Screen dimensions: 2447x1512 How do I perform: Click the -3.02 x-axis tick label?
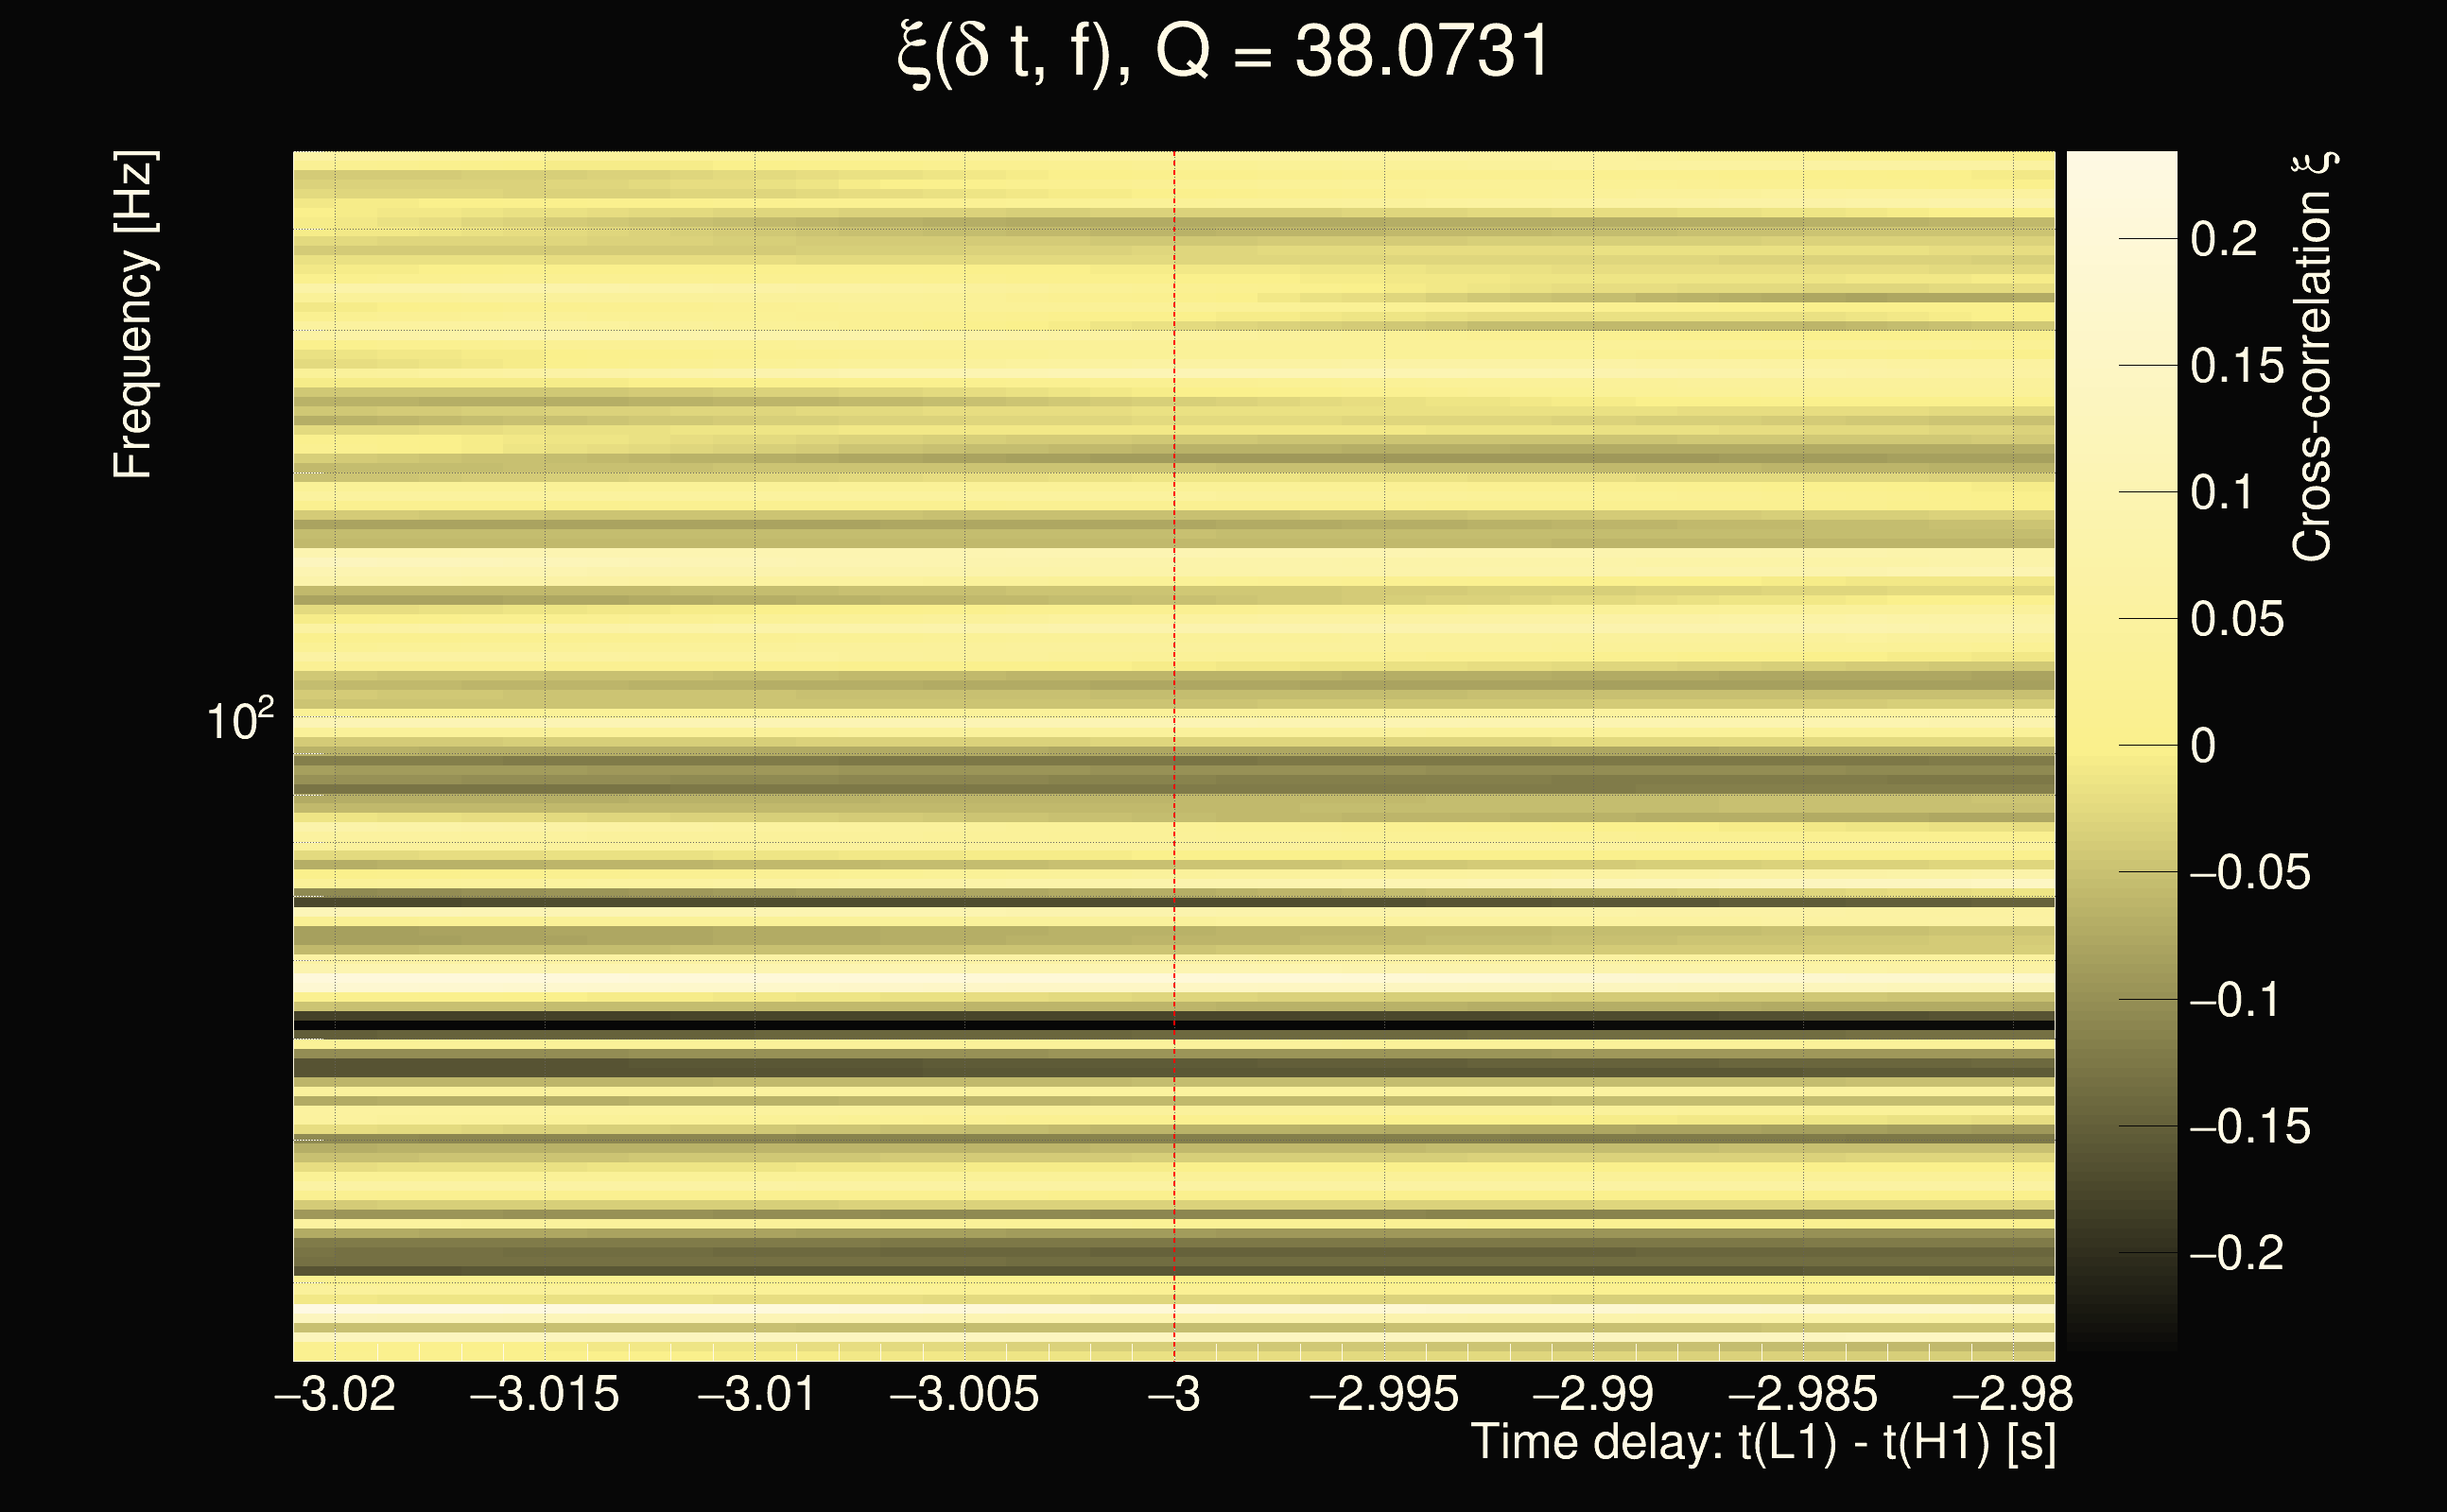tap(335, 1394)
